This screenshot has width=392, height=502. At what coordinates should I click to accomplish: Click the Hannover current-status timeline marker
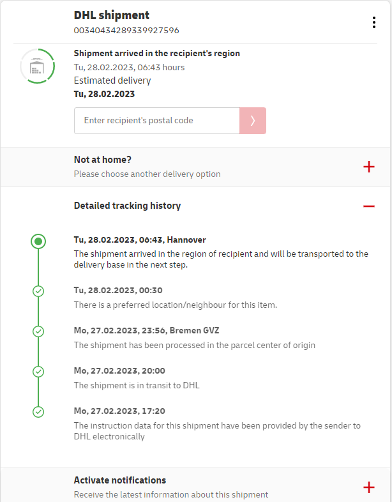click(x=38, y=241)
